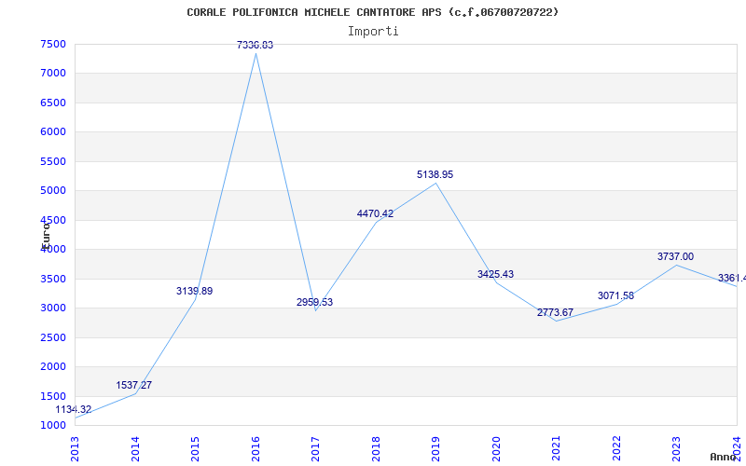Click the 2013 x-axis label

click(76, 449)
